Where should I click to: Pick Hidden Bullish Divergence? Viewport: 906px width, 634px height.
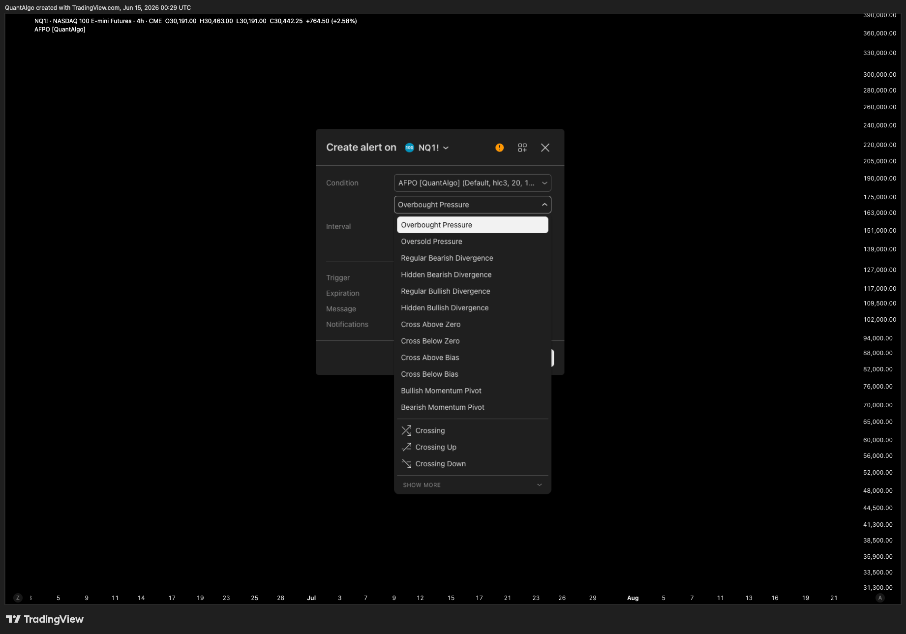pyautogui.click(x=472, y=308)
